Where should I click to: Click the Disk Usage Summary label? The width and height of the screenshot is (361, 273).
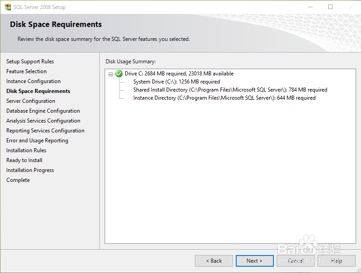(131, 62)
